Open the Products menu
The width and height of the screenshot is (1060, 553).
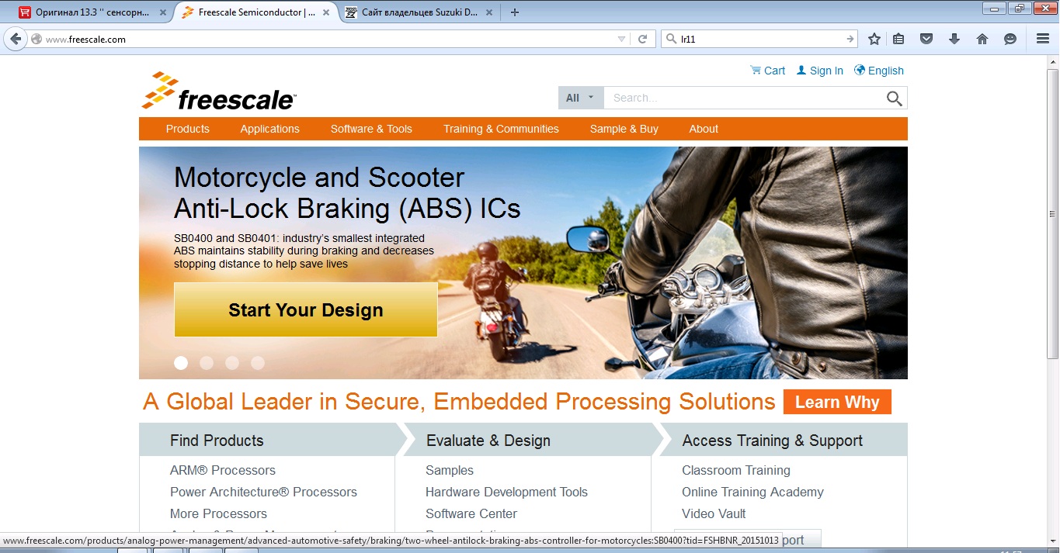click(x=188, y=129)
